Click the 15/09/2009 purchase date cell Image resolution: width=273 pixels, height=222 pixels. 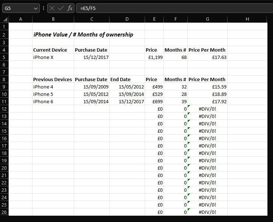pyautogui.click(x=92, y=87)
